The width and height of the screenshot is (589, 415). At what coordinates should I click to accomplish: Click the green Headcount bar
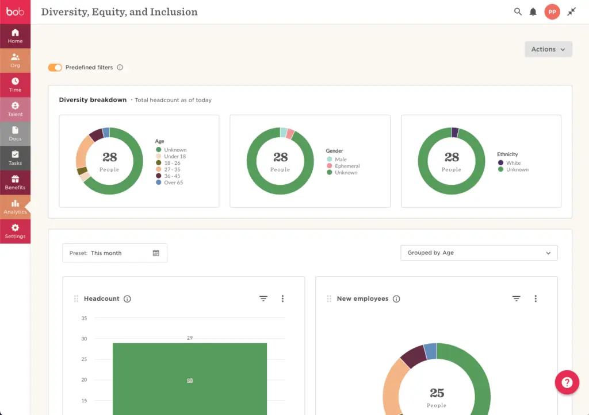pos(190,379)
